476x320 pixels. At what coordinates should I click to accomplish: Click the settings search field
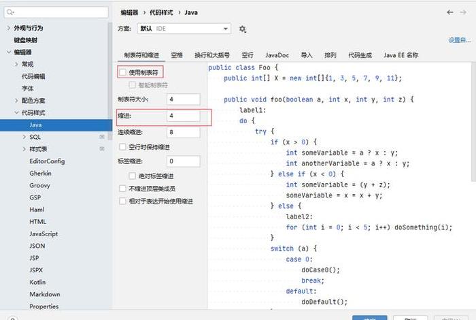pos(56,12)
